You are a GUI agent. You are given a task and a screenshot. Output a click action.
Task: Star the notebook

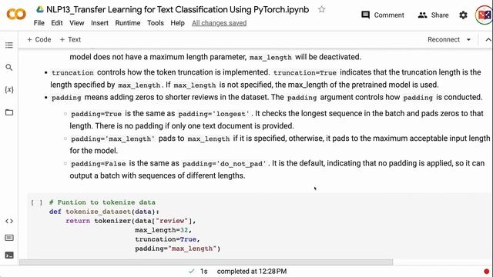[321, 9]
